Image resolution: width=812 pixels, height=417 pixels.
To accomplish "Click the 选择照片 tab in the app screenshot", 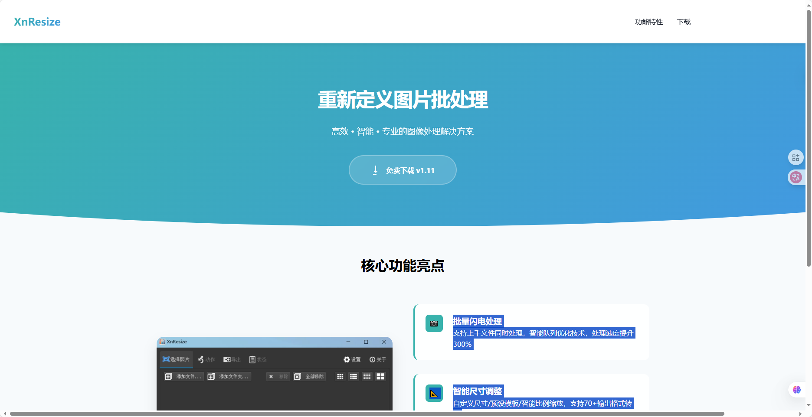I will 176,359.
